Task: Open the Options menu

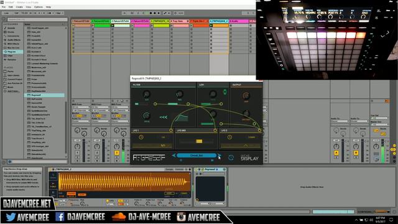Action: 39,7
